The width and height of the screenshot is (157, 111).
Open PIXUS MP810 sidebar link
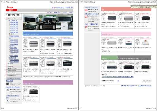[x=14, y=24]
